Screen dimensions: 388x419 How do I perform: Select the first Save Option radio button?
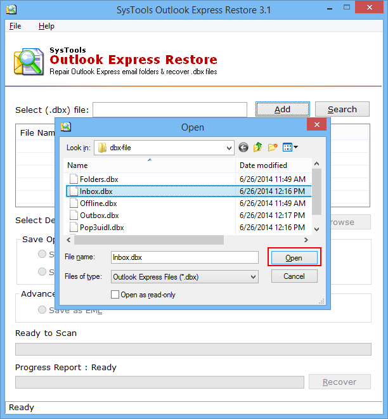[42, 254]
